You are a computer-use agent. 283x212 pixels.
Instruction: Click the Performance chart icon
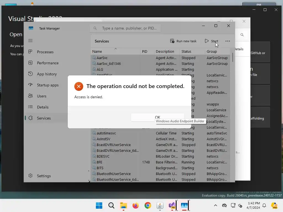30,63
